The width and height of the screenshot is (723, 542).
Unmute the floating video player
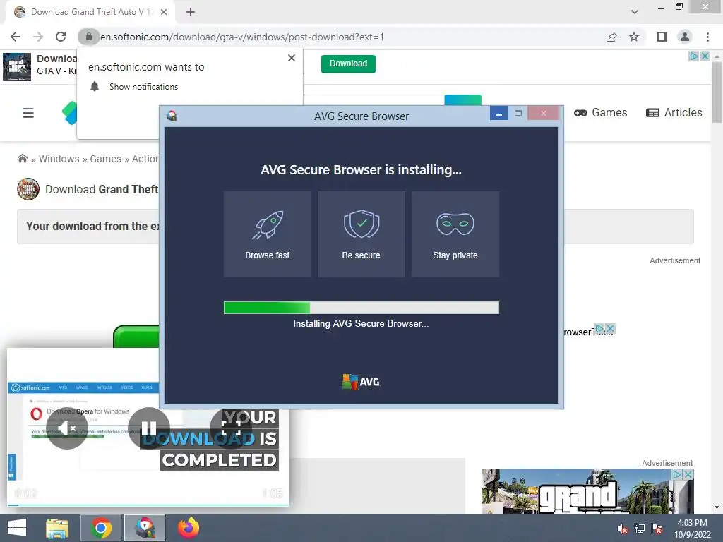(x=67, y=428)
